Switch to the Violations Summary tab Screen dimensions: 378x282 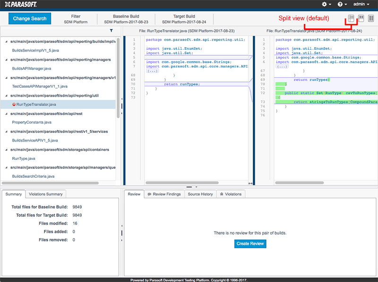click(45, 194)
